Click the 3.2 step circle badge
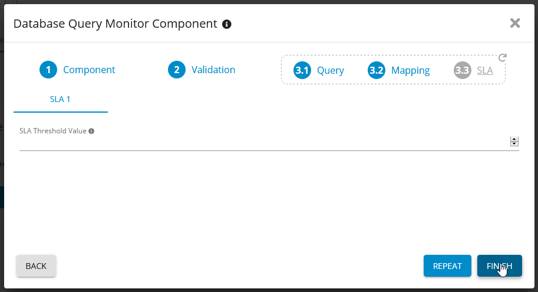538x292 pixels. 377,71
